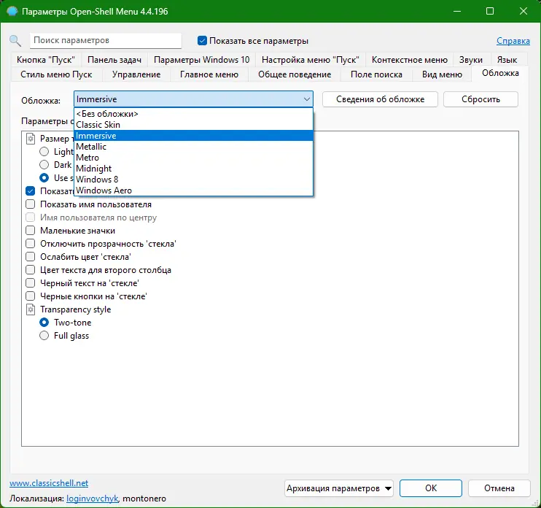This screenshot has height=508, width=541.
Task: Click the Отмена button
Action: [499, 488]
